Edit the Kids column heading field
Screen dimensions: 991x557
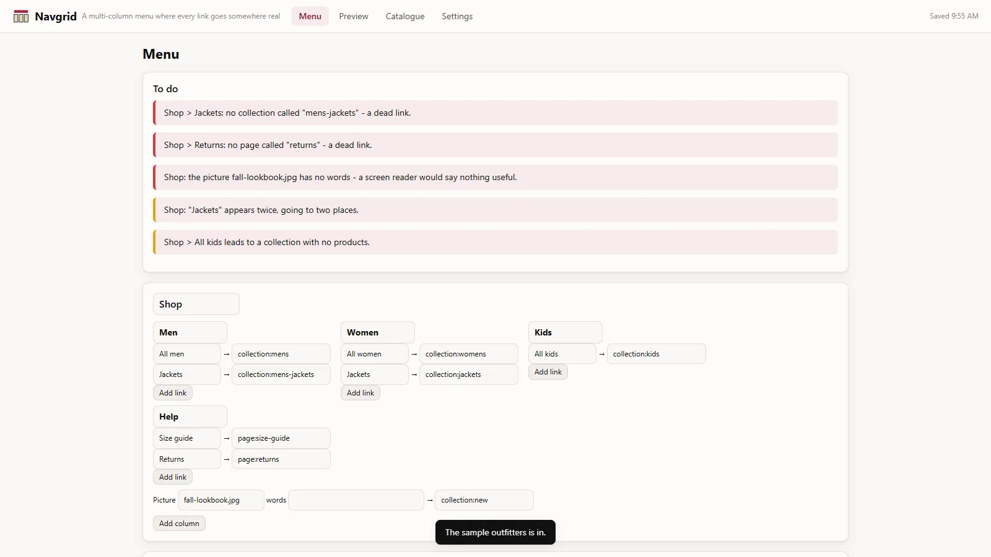tap(565, 332)
